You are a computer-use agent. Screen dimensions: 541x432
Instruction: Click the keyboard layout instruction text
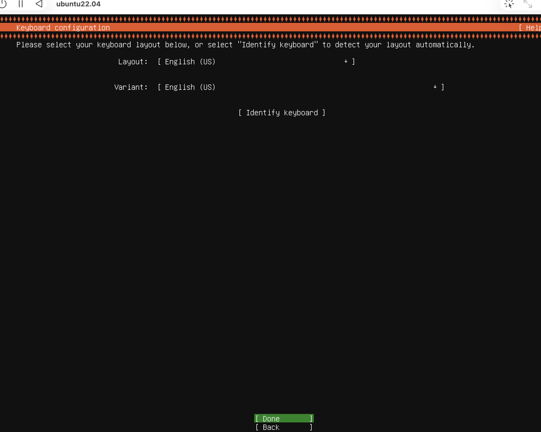(x=245, y=45)
